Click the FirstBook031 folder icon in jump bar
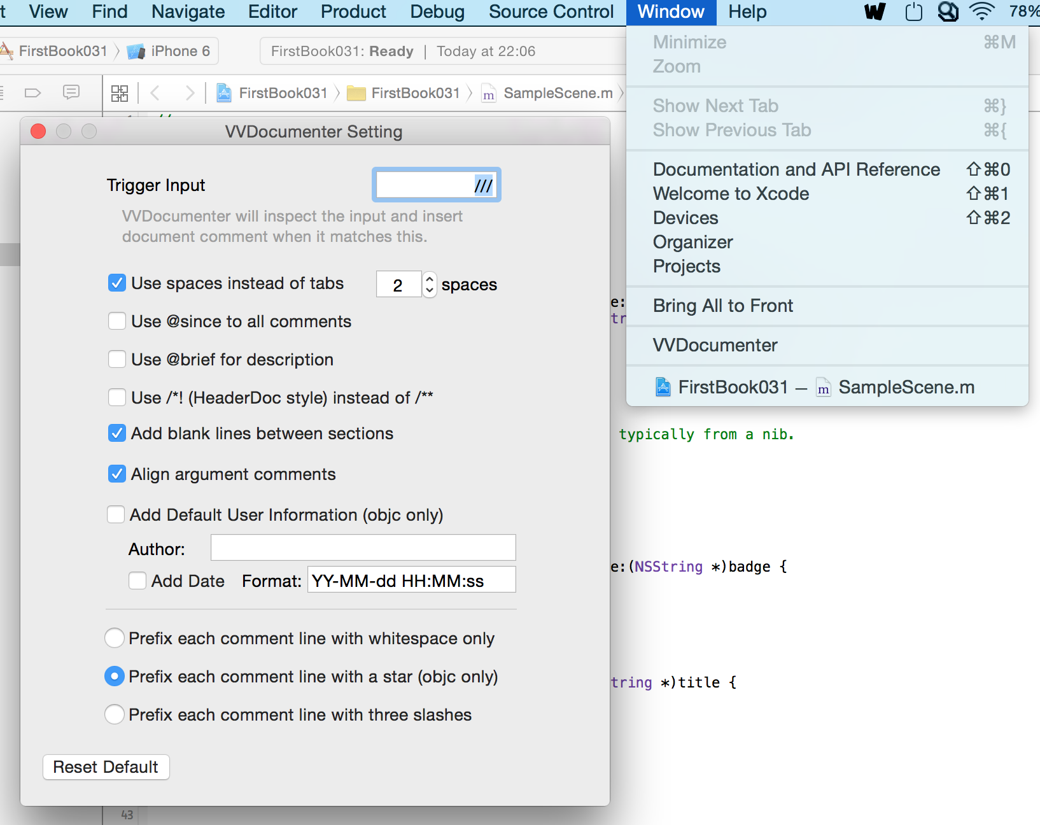 [x=356, y=94]
